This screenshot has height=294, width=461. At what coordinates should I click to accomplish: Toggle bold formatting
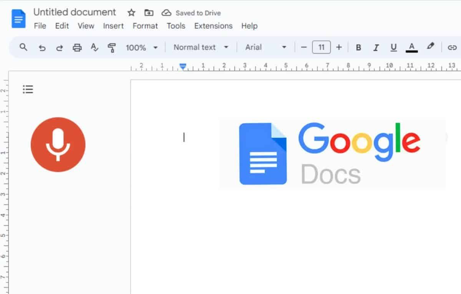[358, 48]
